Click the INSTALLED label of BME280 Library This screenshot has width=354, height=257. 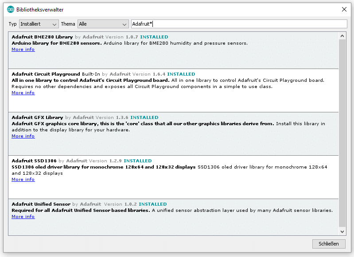154,37
